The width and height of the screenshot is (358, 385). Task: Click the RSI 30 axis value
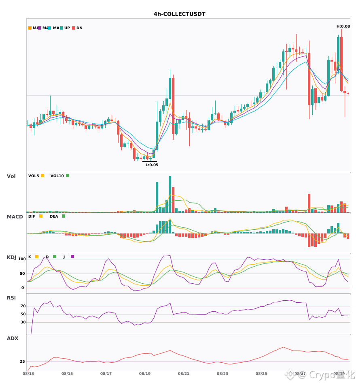(23, 322)
